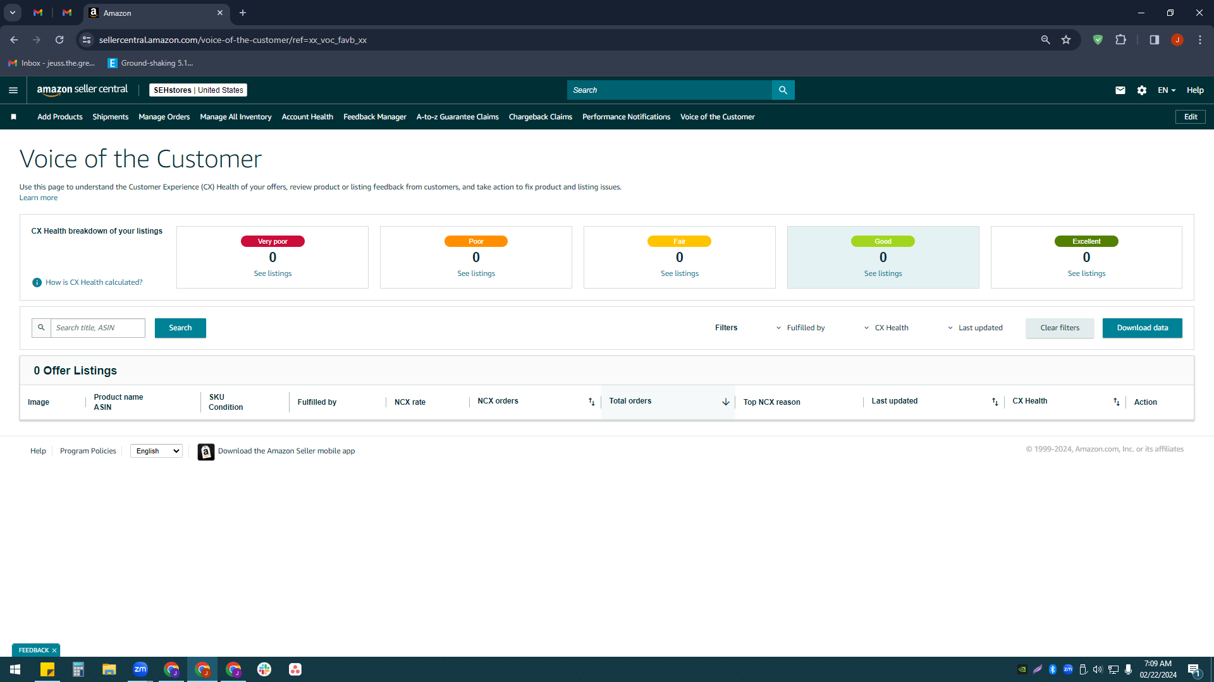Reload the page with the refresh icon
This screenshot has width=1214, height=682.
click(x=59, y=40)
